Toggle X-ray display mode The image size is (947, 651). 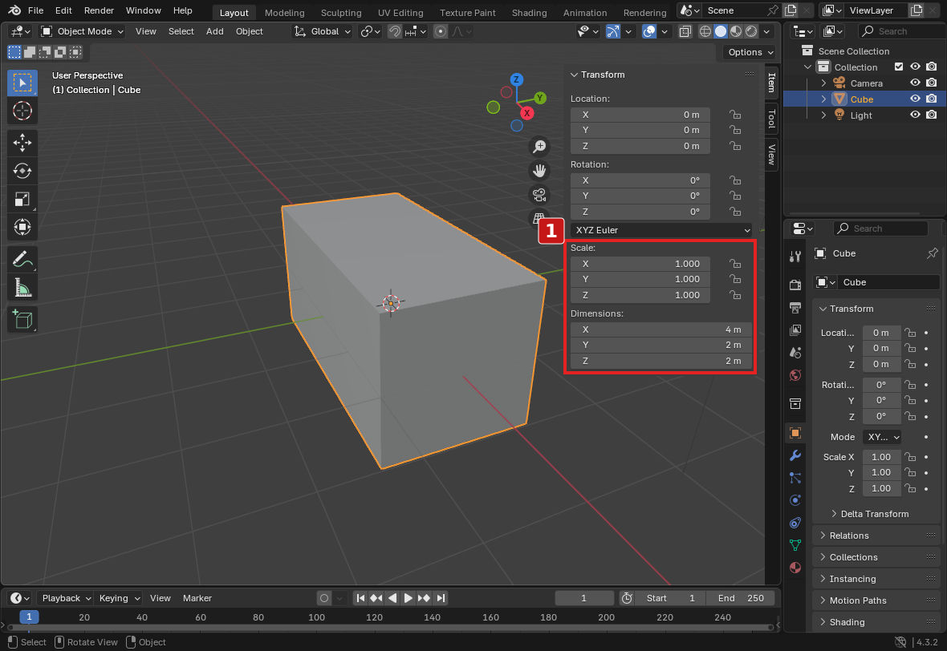point(685,31)
